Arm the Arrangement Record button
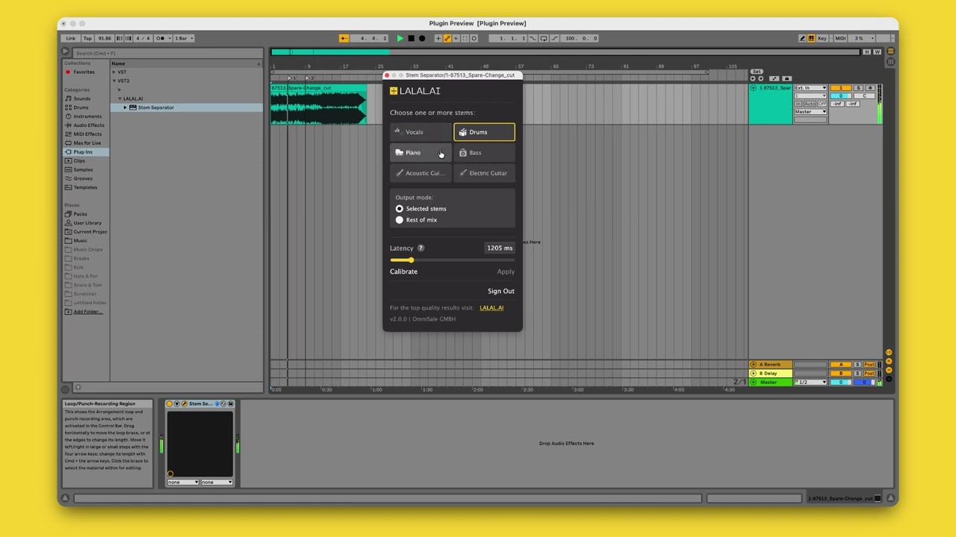Screen dimensions: 956x537 (x=421, y=38)
